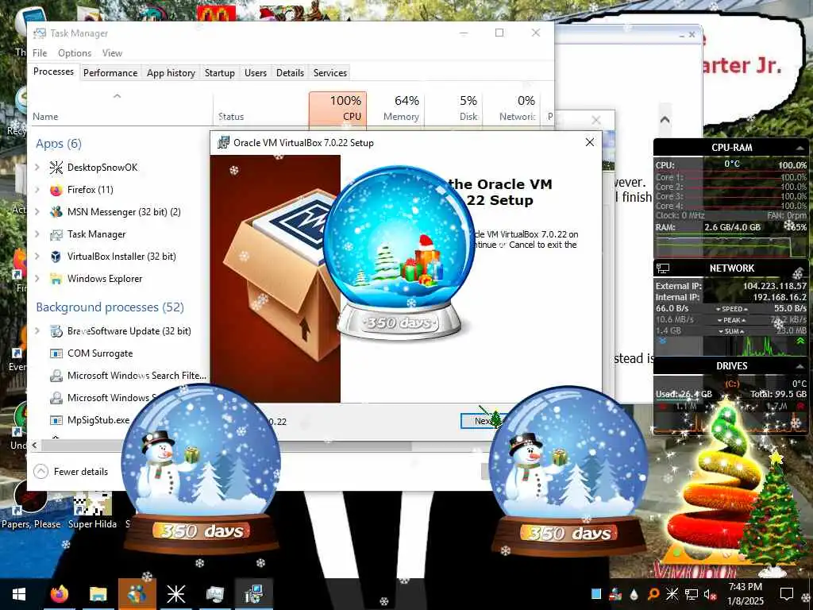Click the COM Surrogate process icon

(x=56, y=353)
